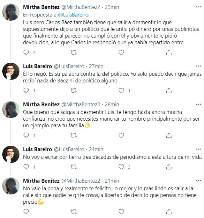Retweet Mirtha's 26min tweet
204x218 pixels.
coord(74,135)
